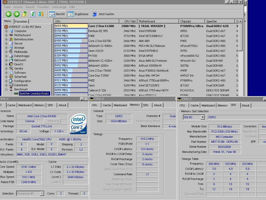Click the Speicher column header
266x200 pixels.
(x=220, y=21)
